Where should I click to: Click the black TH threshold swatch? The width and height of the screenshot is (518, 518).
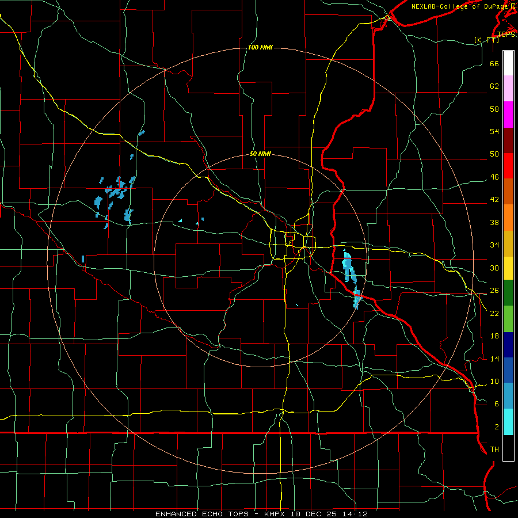point(508,448)
